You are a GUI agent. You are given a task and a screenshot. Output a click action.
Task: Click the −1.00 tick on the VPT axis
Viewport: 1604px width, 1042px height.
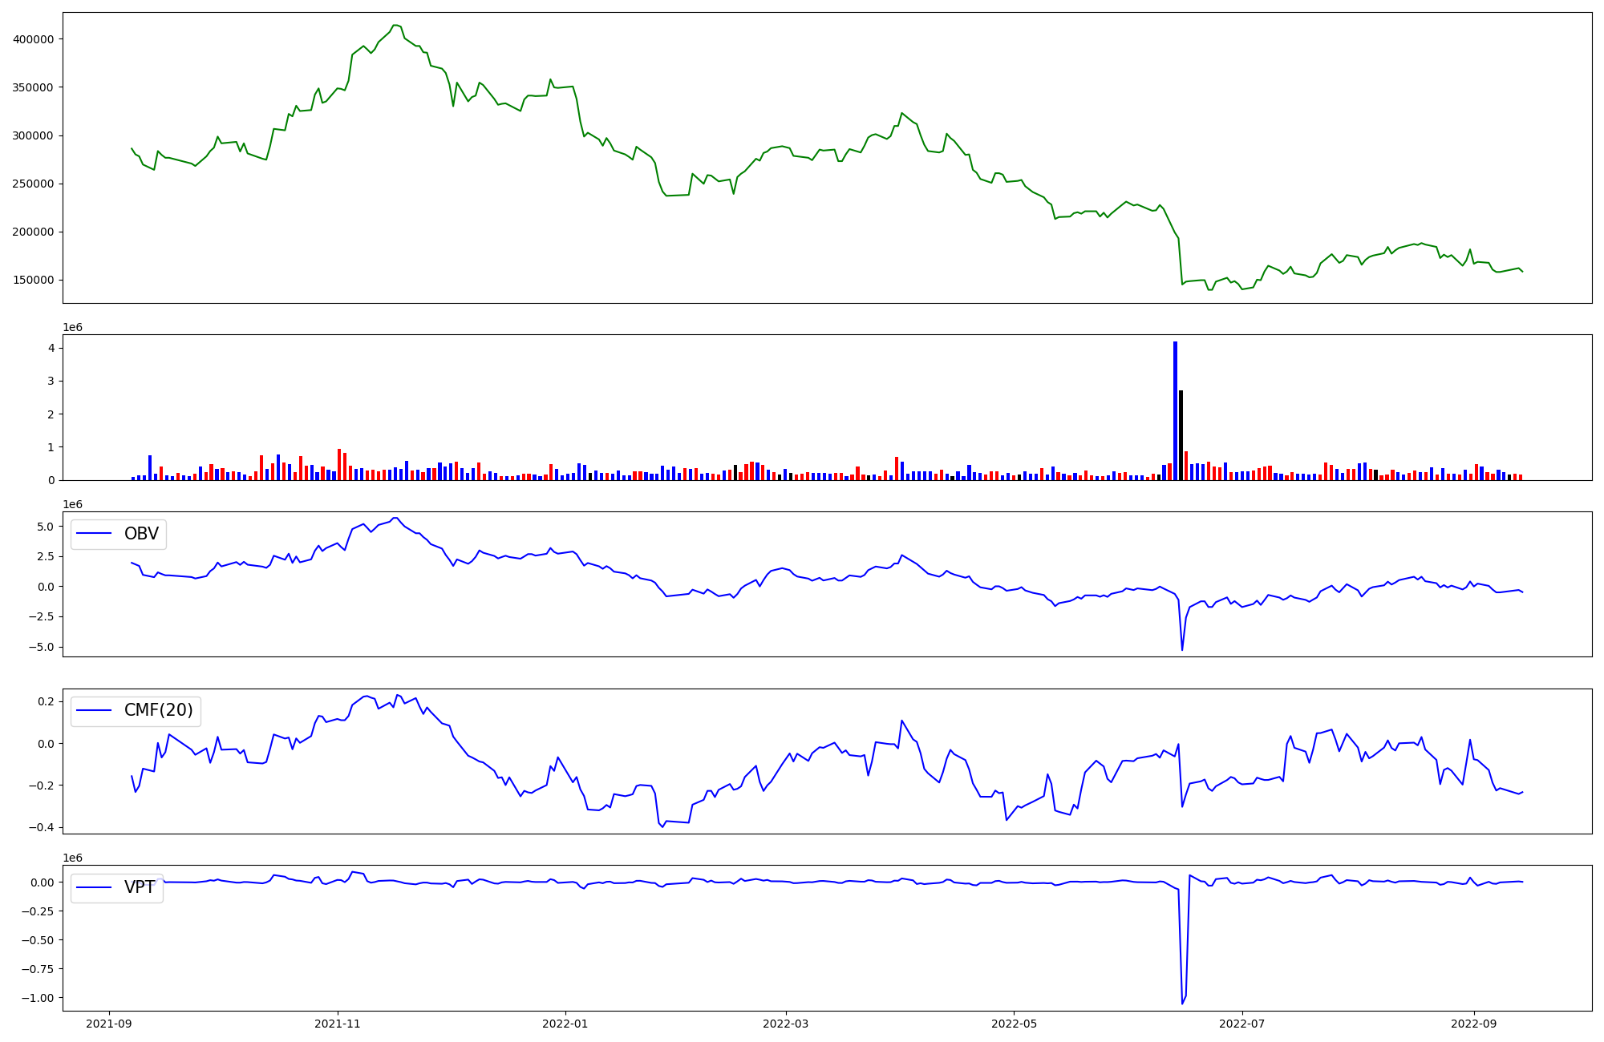click(x=38, y=998)
